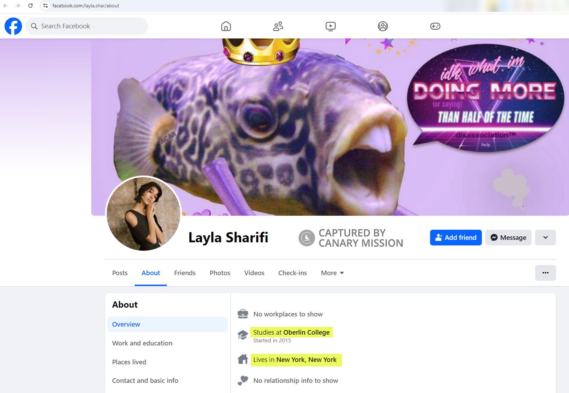Open the Check-ins tab

pos(292,273)
